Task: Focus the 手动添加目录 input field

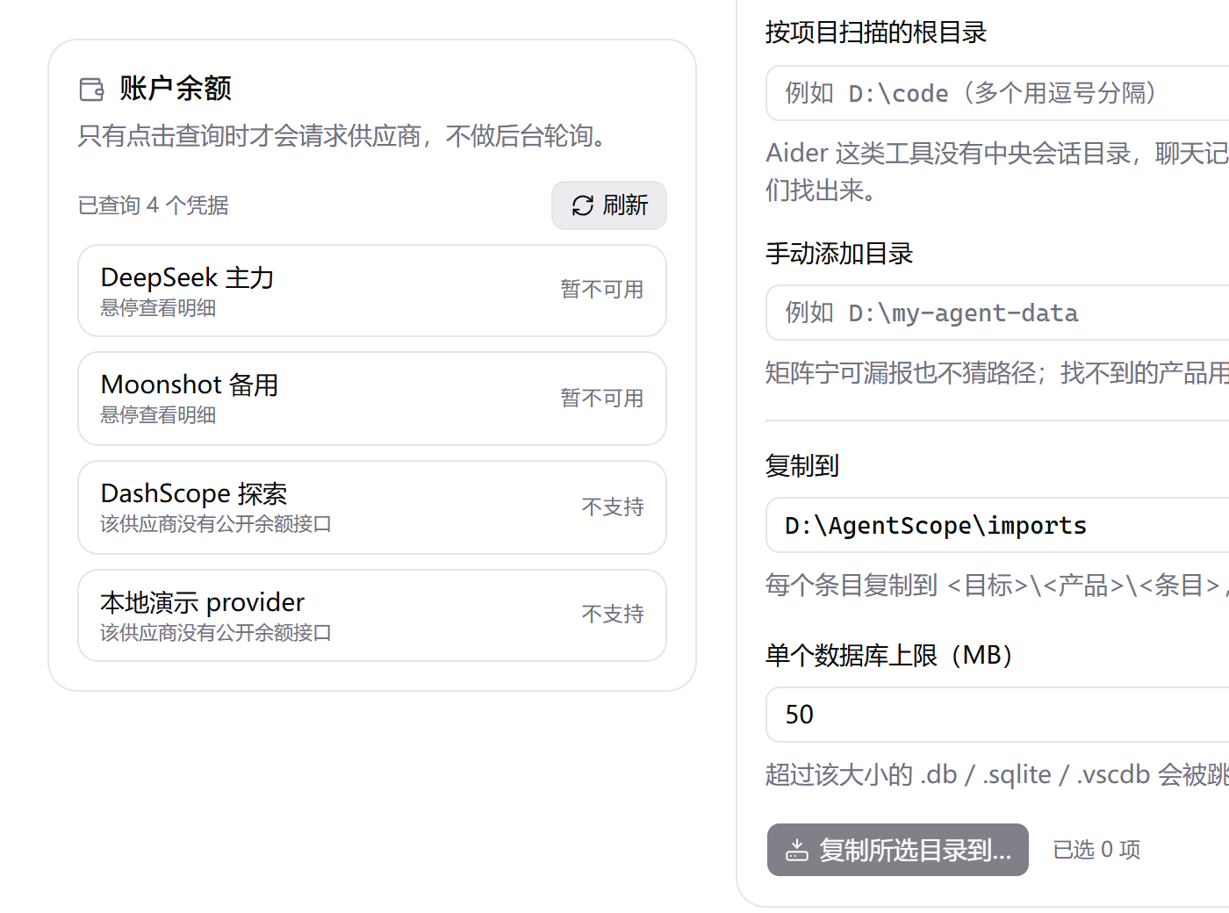Action: tap(997, 313)
